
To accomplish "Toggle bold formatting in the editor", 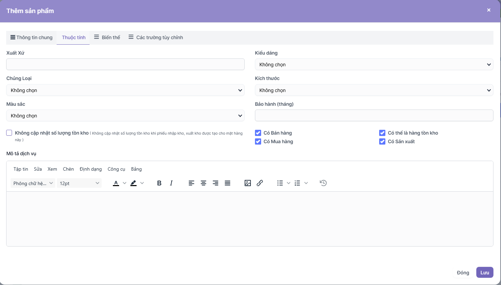I will coord(159,183).
